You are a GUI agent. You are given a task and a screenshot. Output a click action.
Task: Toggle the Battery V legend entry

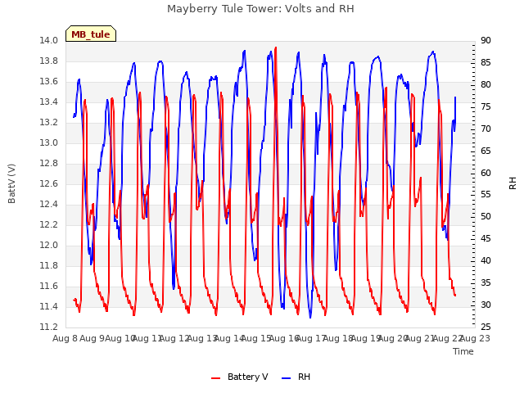(x=240, y=377)
